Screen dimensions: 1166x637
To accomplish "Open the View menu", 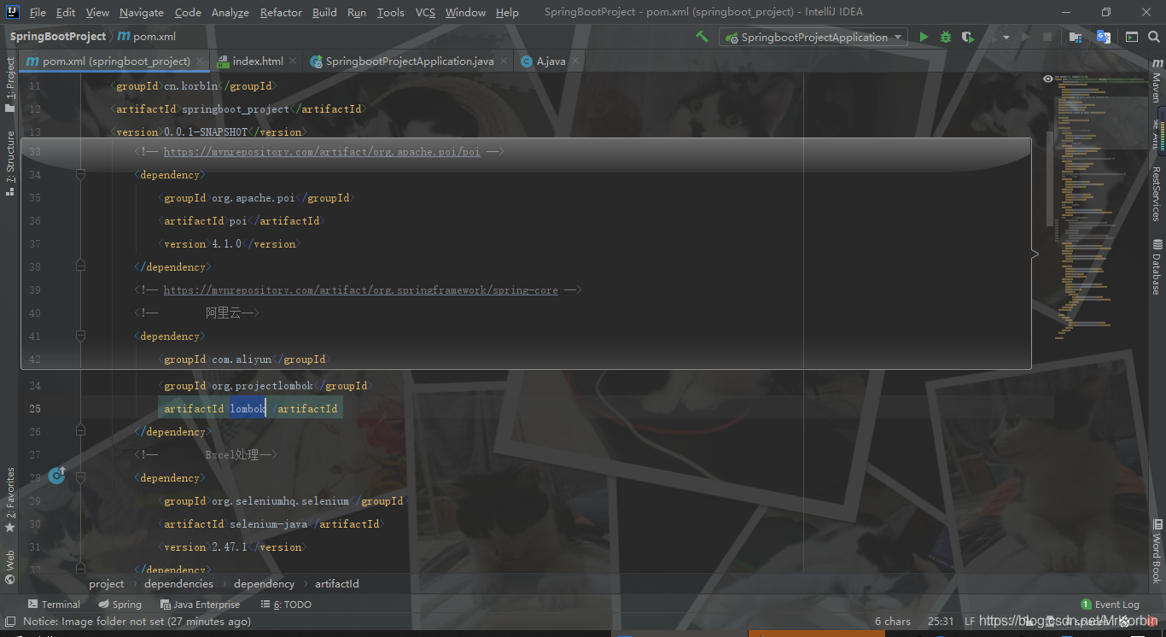I will pyautogui.click(x=97, y=12).
